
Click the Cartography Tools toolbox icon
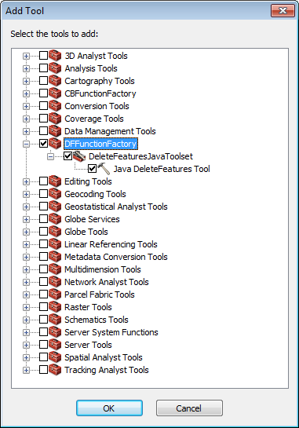[x=55, y=81]
